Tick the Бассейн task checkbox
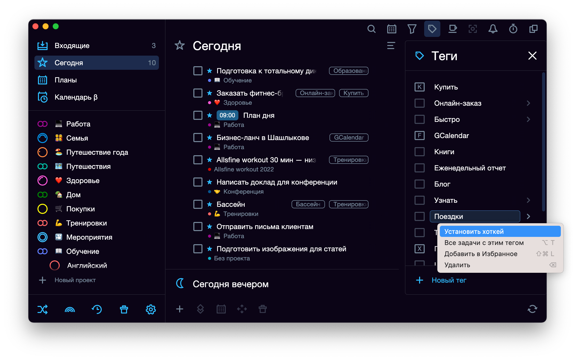Screen dimensions: 575x360 (x=198, y=204)
